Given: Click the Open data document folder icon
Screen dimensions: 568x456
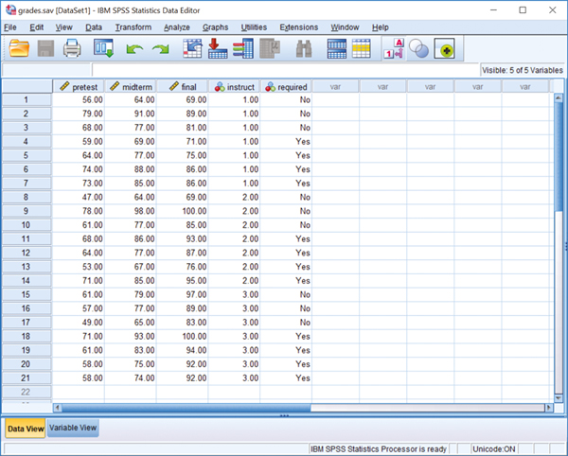Looking at the screenshot, I should tap(18, 49).
